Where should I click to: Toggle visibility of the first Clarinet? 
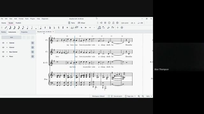point(3,43)
